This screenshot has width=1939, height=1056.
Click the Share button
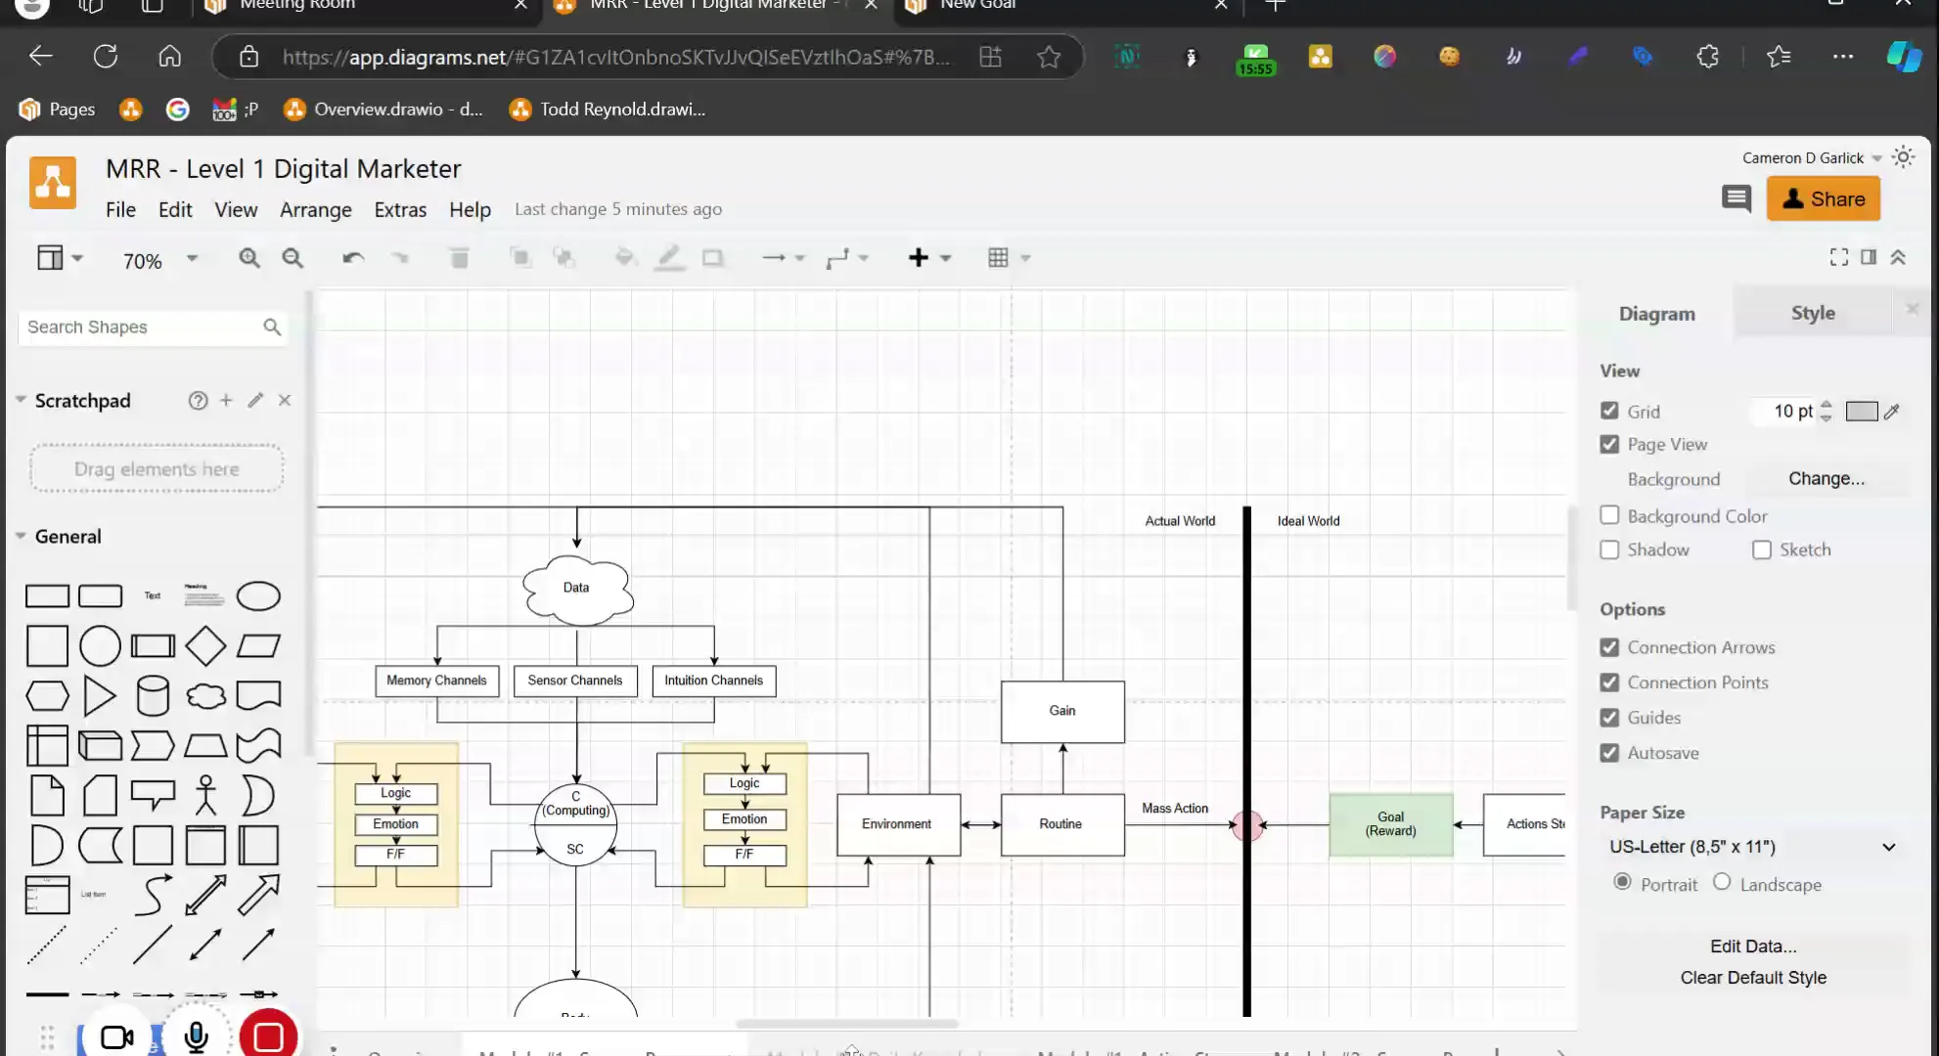click(x=1824, y=198)
